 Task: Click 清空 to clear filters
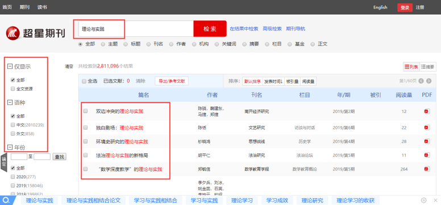69,66
